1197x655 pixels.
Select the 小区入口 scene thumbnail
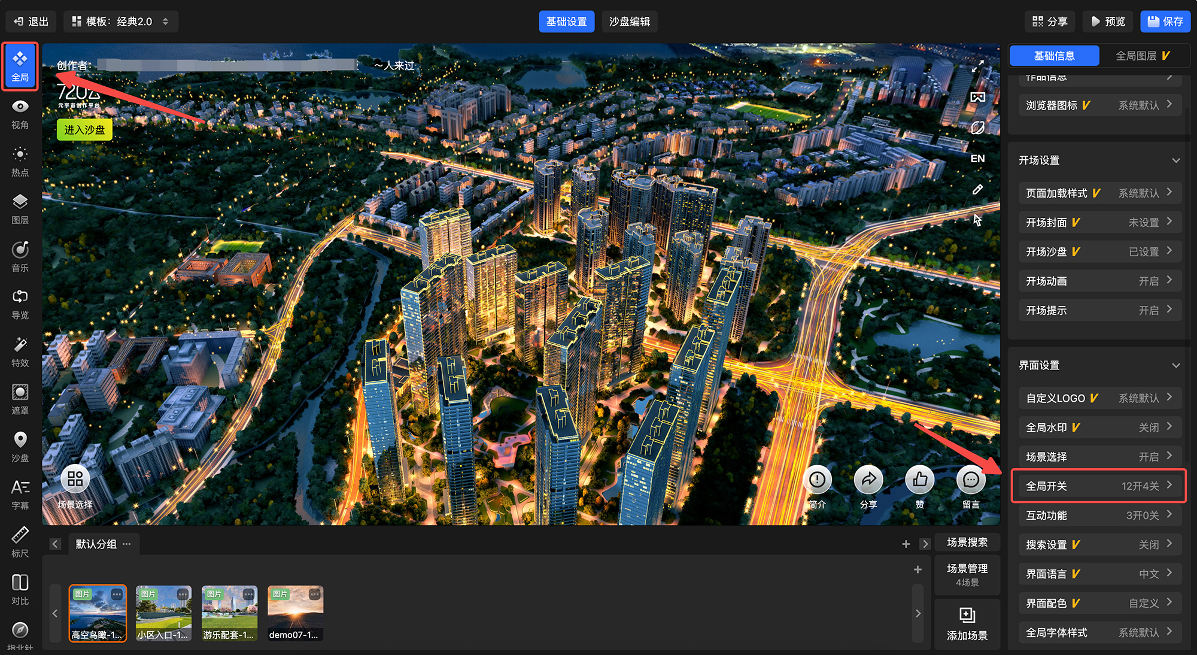point(163,612)
